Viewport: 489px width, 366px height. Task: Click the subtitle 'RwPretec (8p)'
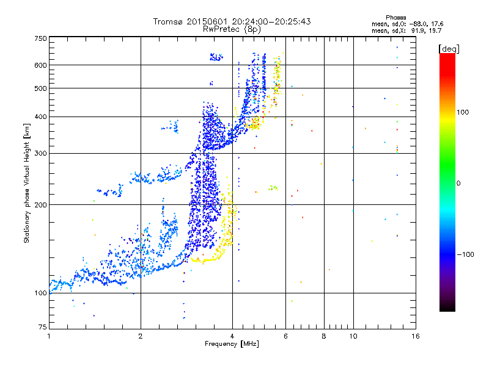pyautogui.click(x=232, y=29)
